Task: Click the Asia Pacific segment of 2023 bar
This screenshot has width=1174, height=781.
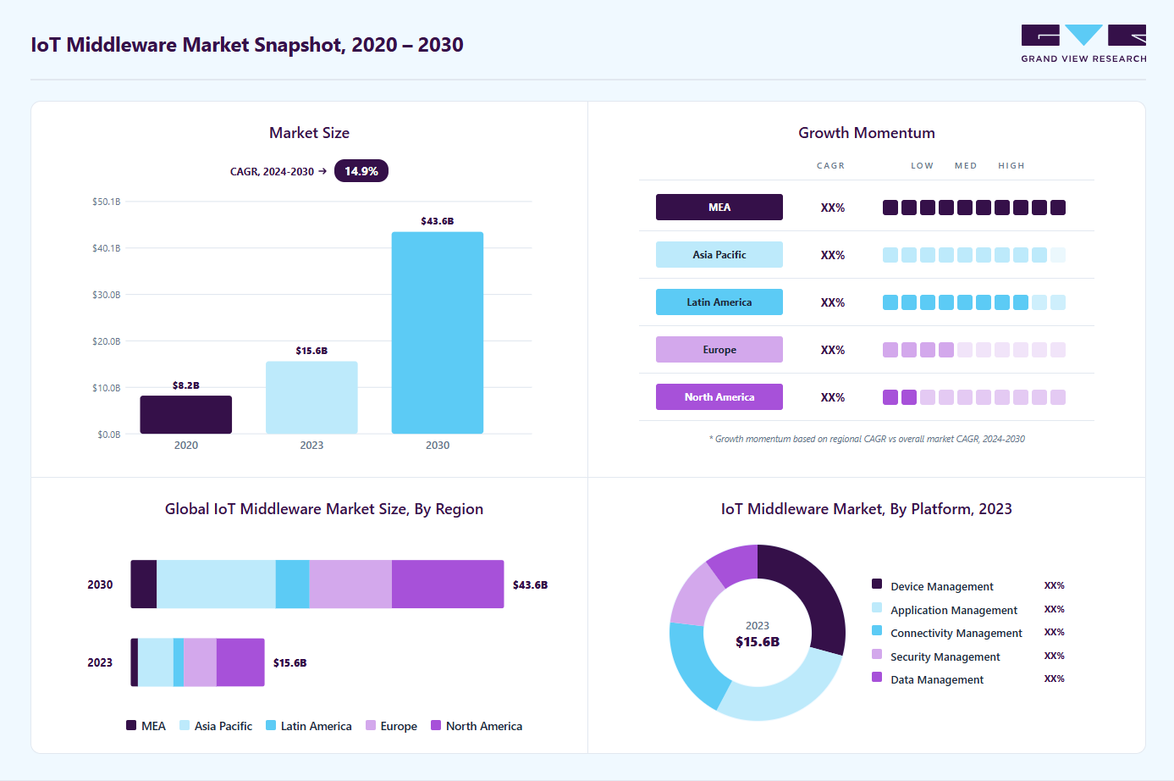Action: click(x=156, y=662)
